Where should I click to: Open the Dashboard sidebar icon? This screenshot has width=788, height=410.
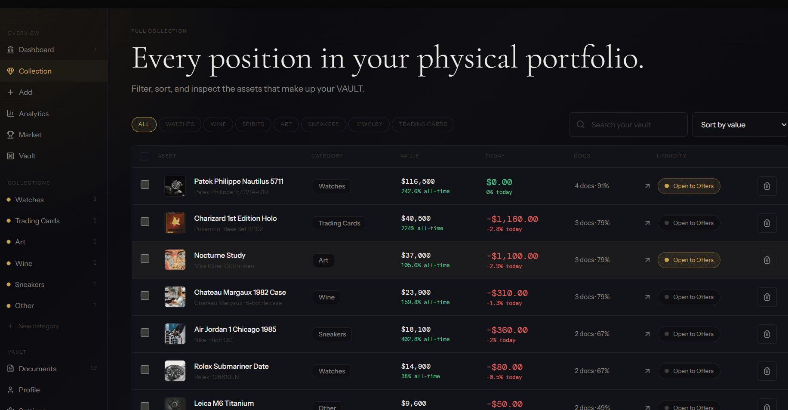click(x=10, y=50)
